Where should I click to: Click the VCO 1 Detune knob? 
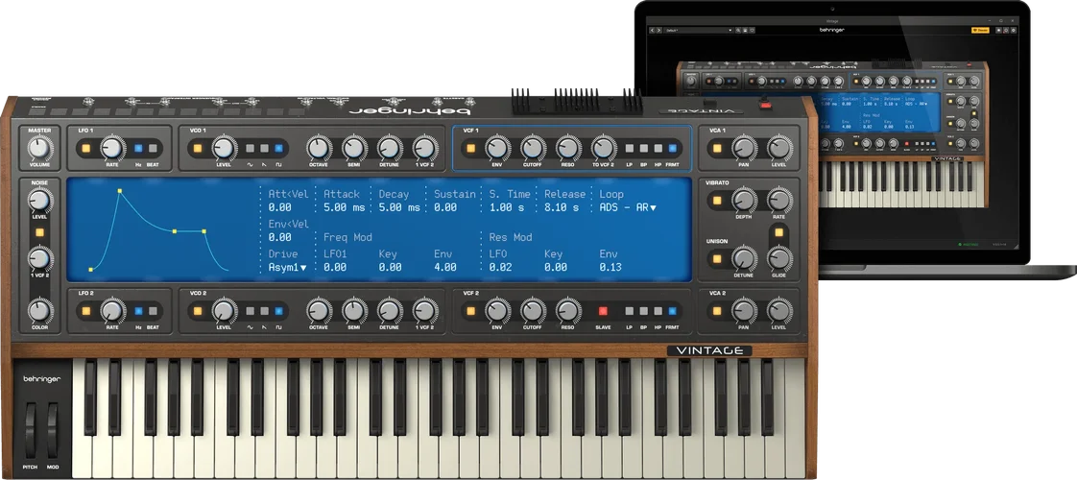click(389, 148)
